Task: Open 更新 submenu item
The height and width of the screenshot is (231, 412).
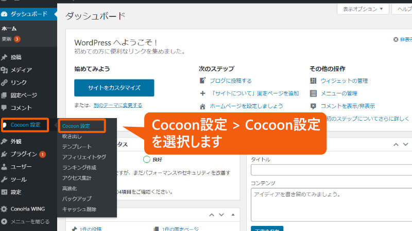Action: click(7, 39)
